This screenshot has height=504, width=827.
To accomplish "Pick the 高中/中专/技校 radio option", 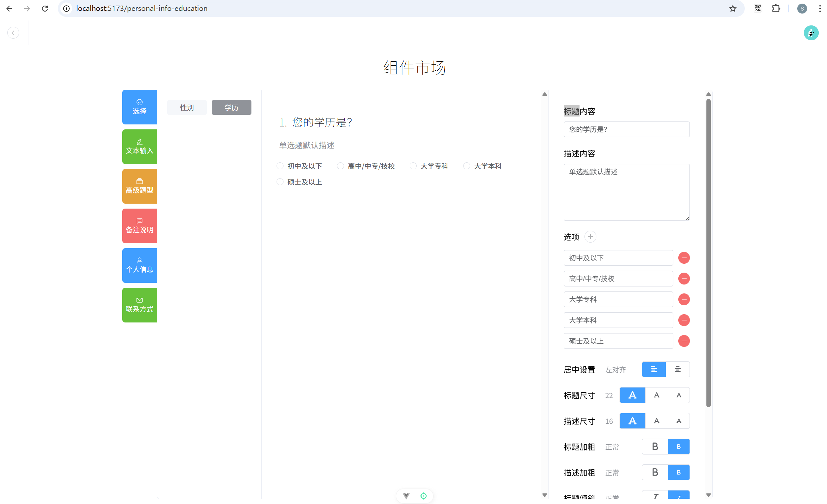I will pos(340,166).
